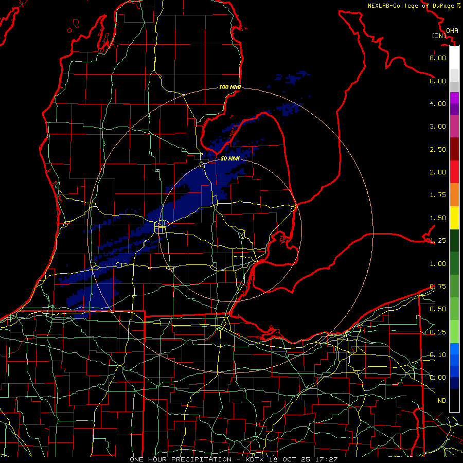The image size is (463, 463).
Task: Click the 1.25 legend value
Action: 437,241
